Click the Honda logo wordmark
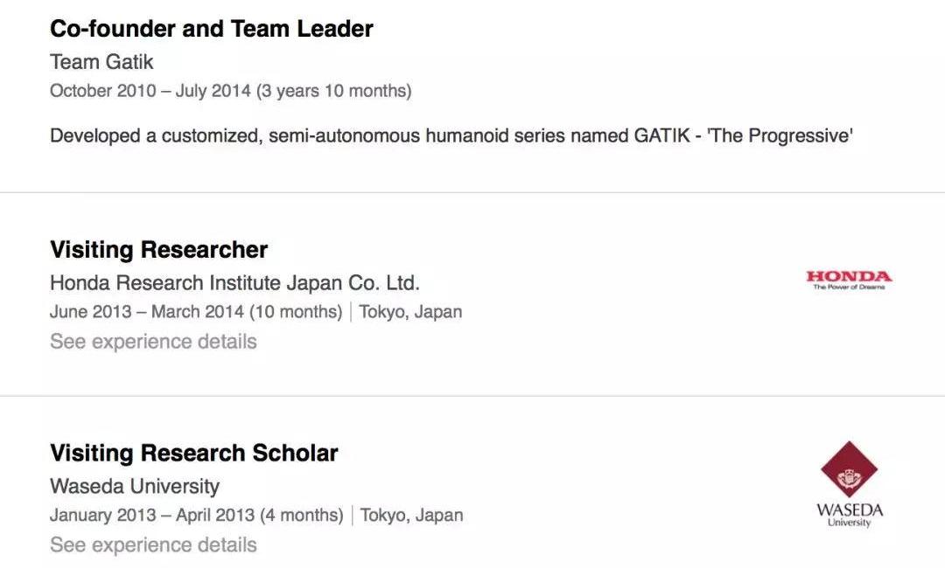The image size is (945, 568). pyautogui.click(x=849, y=276)
